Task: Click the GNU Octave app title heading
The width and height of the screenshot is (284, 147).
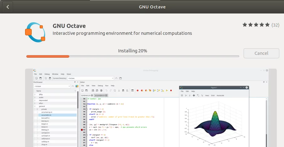Action: point(69,26)
